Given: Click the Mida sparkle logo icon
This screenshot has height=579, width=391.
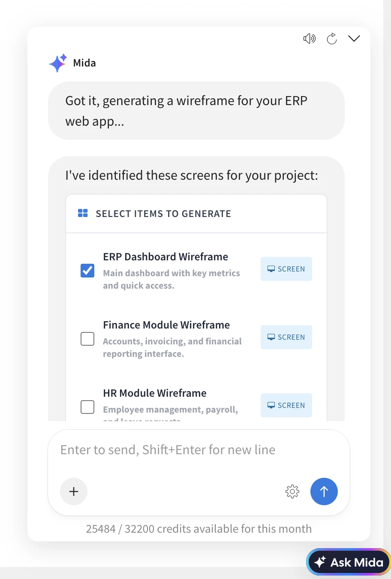Looking at the screenshot, I should click(58, 63).
